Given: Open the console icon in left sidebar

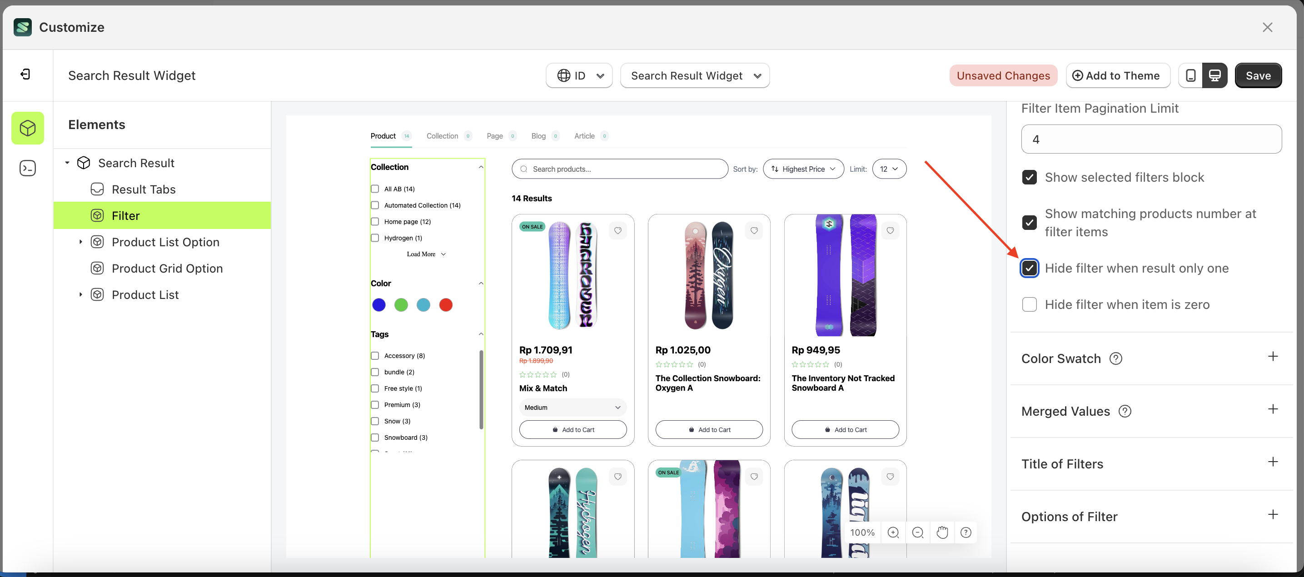Looking at the screenshot, I should (27, 168).
